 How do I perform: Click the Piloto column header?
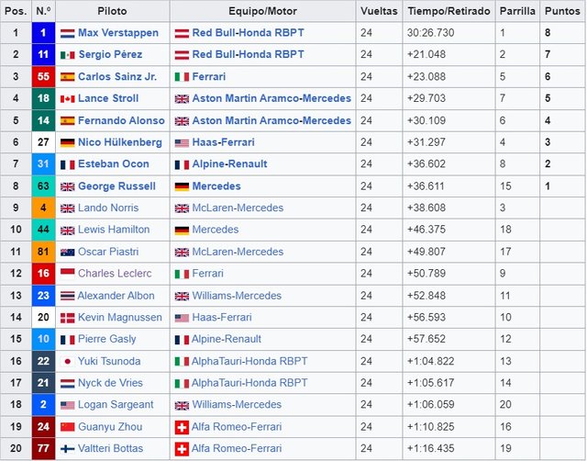click(x=112, y=11)
